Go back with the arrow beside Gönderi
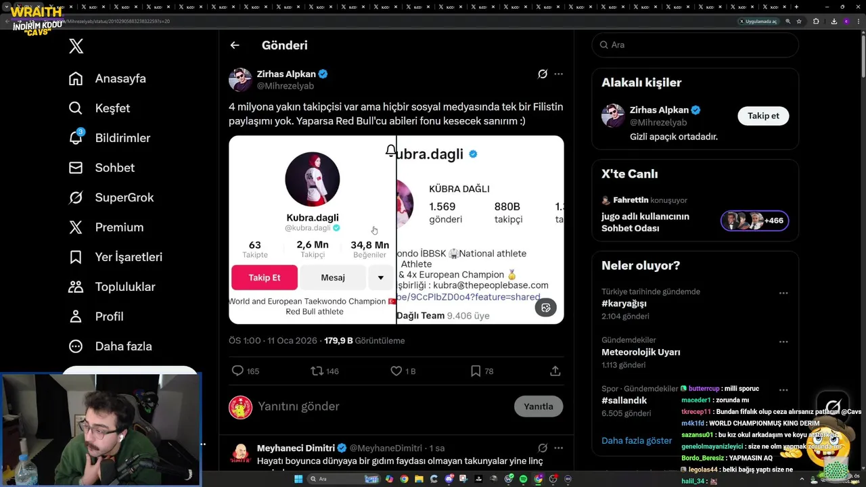Viewport: 866px width, 487px height. click(x=235, y=45)
